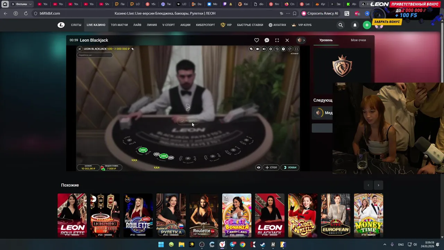Open the VIP-КЛУБ menu item
The image size is (444, 250).
[302, 25]
